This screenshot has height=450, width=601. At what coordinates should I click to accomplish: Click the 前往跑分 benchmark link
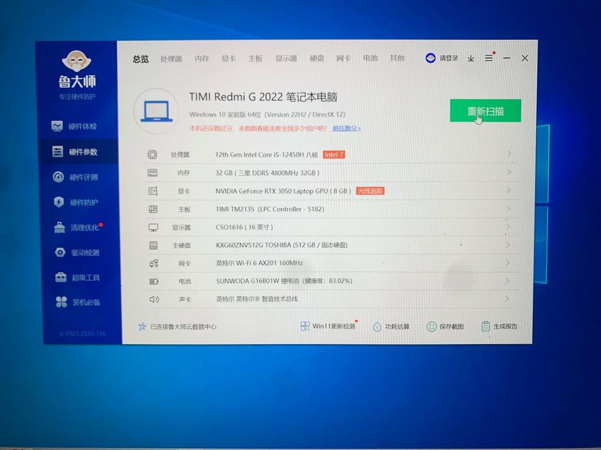tap(346, 128)
